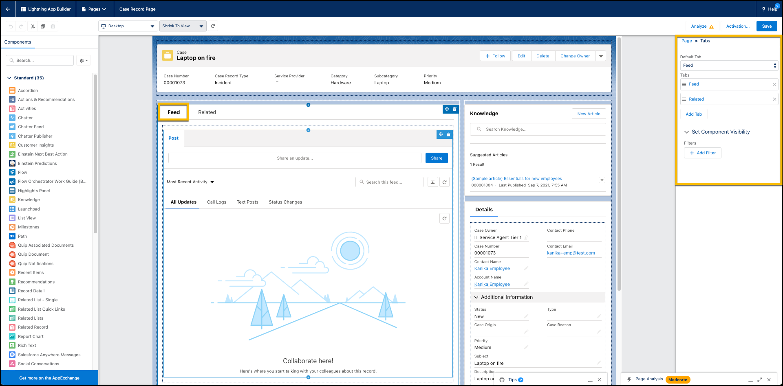The image size is (783, 386).
Task: Click the back arrow in the header
Action: pos(8,9)
